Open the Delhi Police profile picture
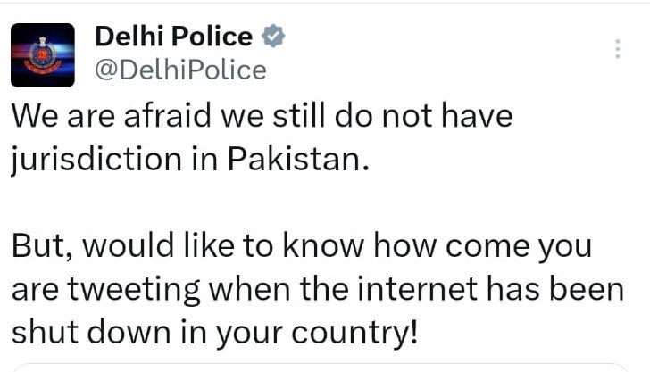 (43, 54)
